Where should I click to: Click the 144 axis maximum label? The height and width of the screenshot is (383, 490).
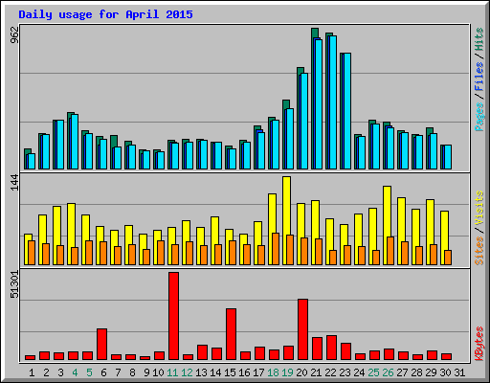(x=14, y=183)
